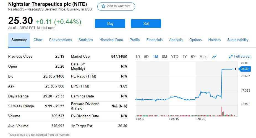Click the large 25.30 current price
This screenshot has width=256, height=138.
pyautogui.click(x=20, y=21)
